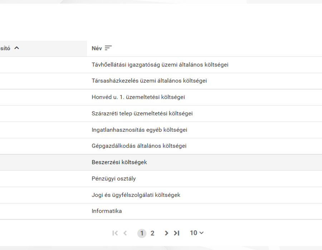
Task: Select row Jogi és ügyfélszolgálati költségek
Action: tap(161, 195)
